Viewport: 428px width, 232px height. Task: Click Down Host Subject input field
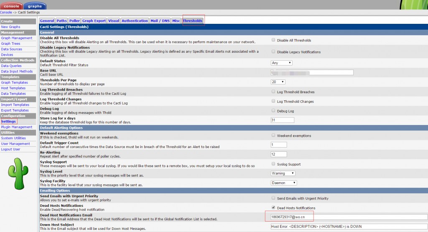pos(349,227)
